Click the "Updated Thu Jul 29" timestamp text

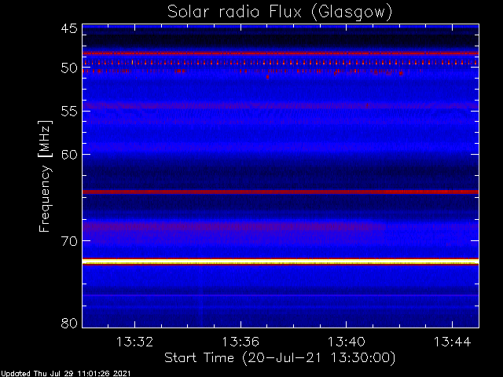coord(66,374)
